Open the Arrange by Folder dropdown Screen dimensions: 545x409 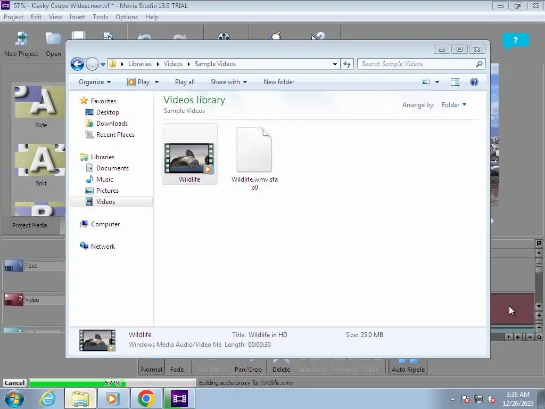pos(454,105)
